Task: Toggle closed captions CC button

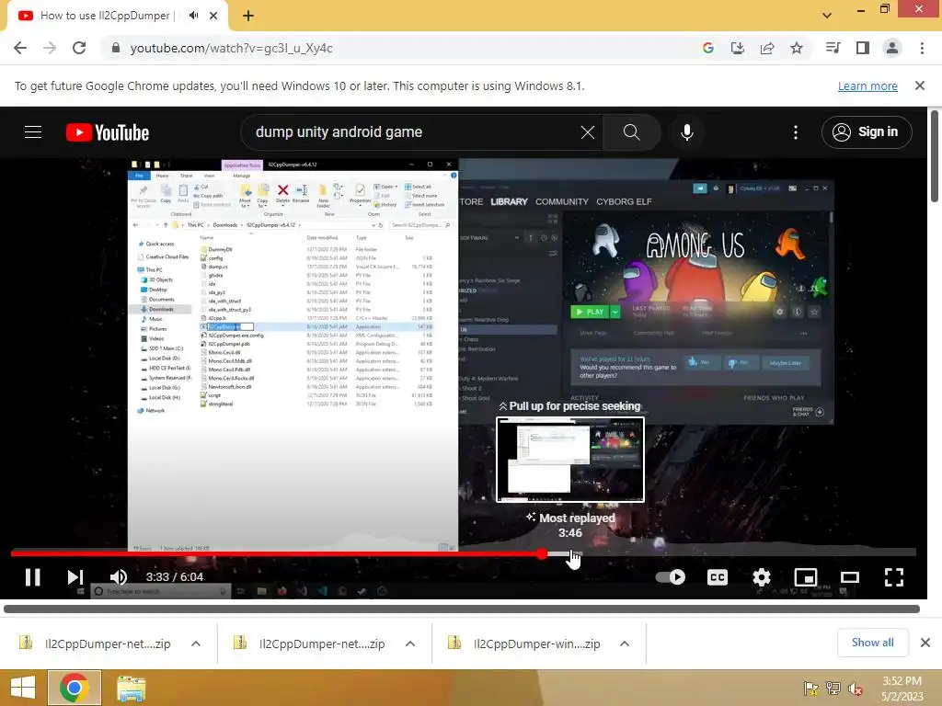Action: pyautogui.click(x=718, y=577)
